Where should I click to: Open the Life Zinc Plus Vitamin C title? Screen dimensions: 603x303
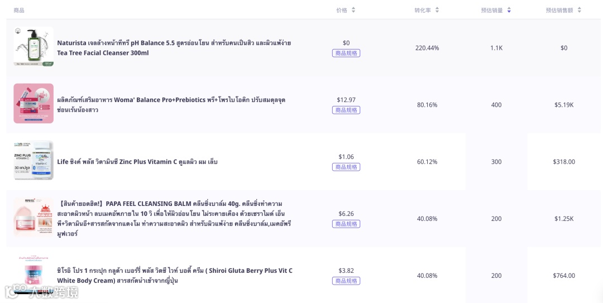(137, 162)
